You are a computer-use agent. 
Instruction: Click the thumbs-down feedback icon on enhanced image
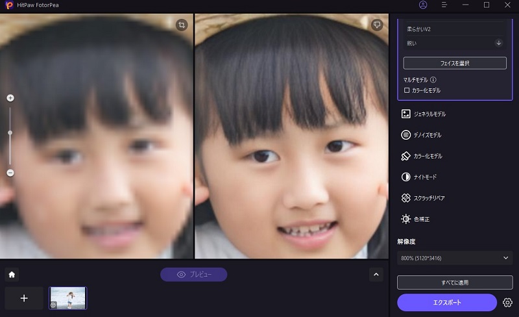(x=377, y=24)
